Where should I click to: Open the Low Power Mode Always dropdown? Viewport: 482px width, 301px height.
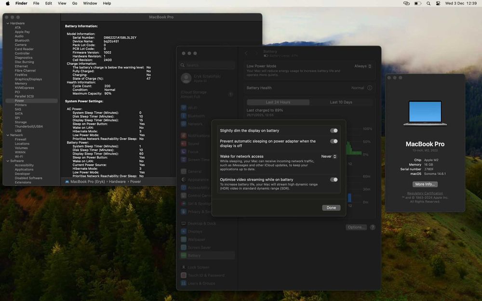[x=363, y=66]
